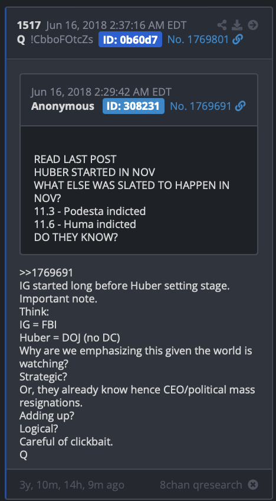Click the Jun 16, 2018 2:37:16 AM timestamp

116,25
